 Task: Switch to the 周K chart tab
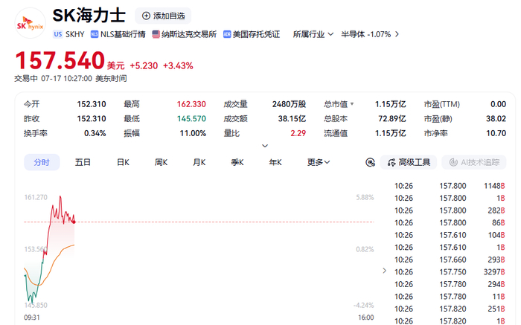point(162,162)
